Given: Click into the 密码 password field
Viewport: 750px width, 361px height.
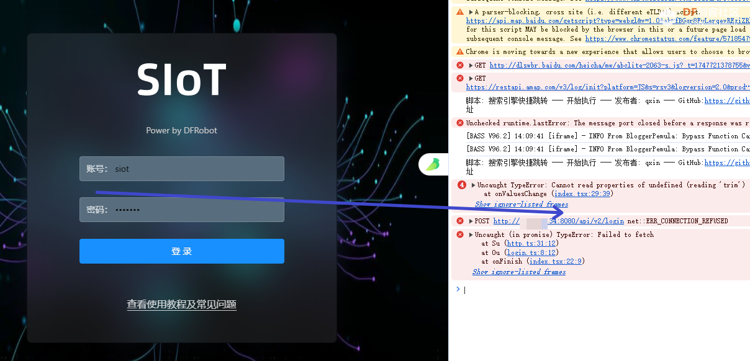Looking at the screenshot, I should point(196,210).
